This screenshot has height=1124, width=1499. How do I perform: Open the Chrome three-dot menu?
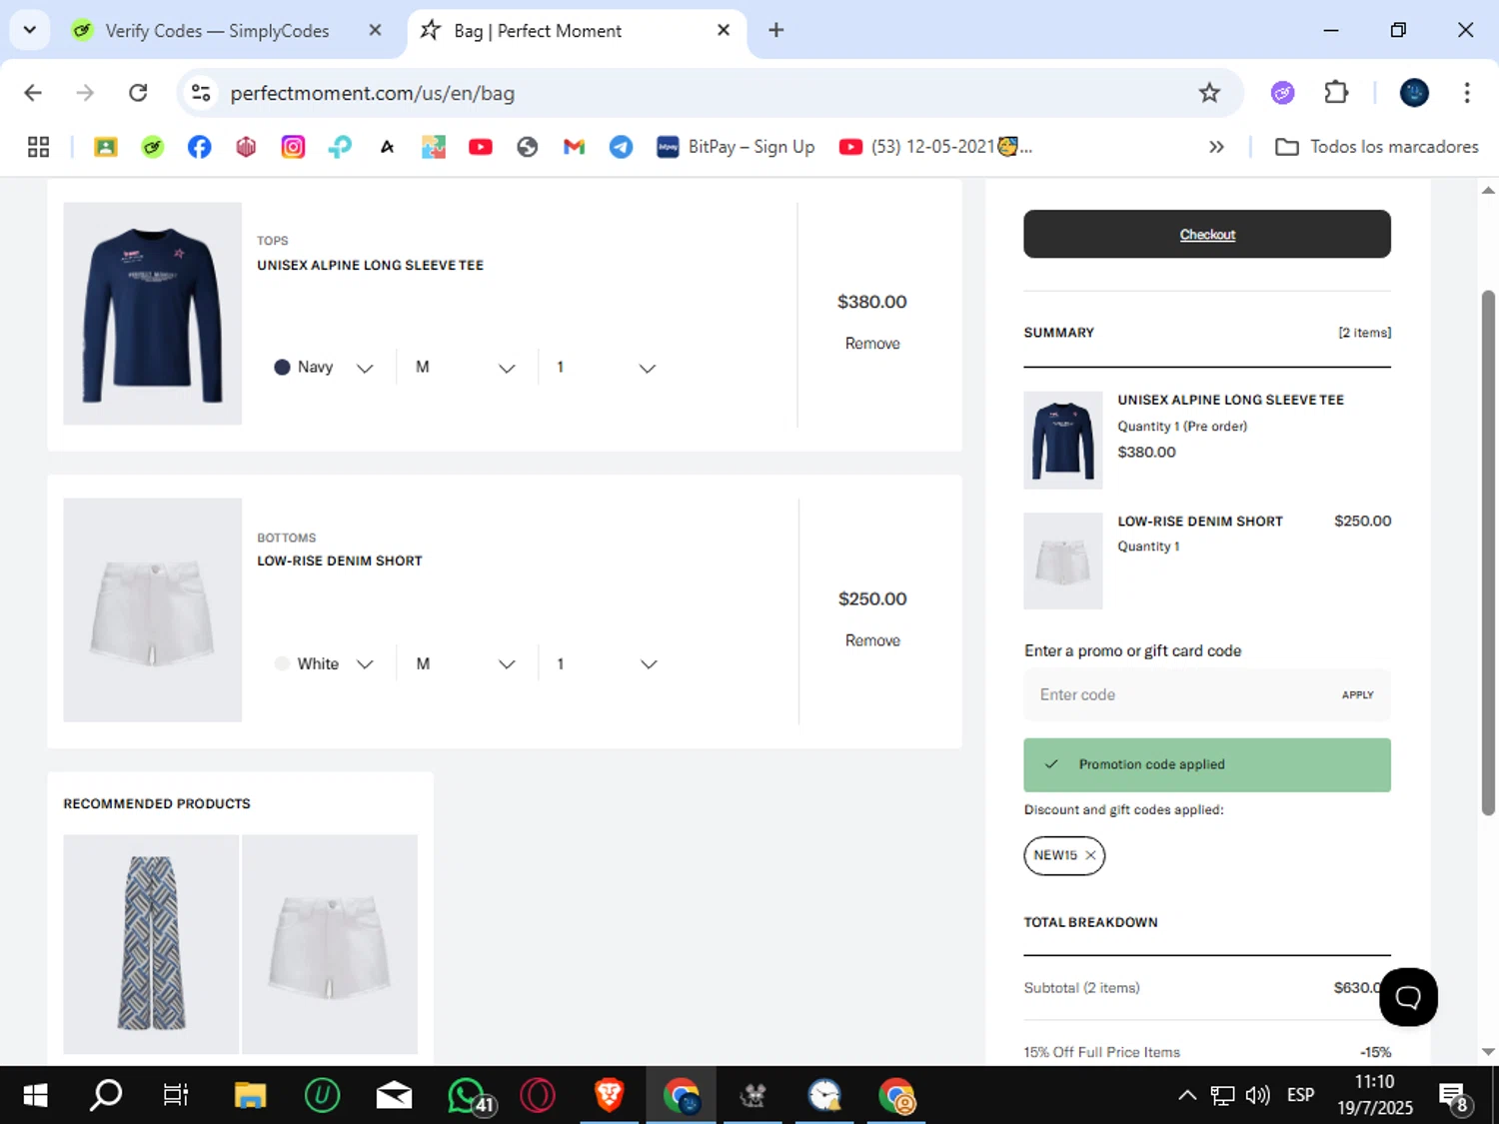[x=1467, y=93]
